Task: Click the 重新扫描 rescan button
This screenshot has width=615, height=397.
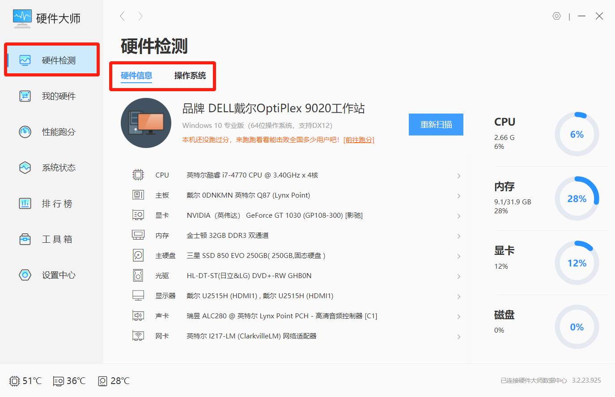Action: coord(436,124)
